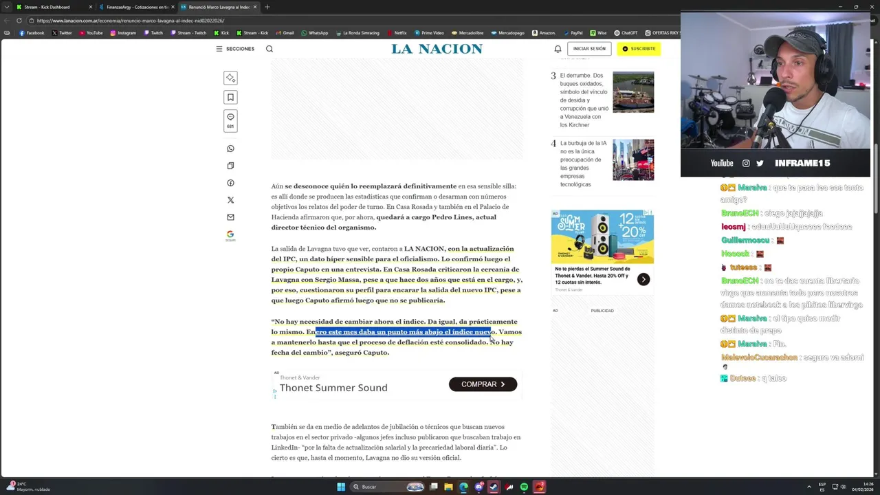Open article 'La burbuja de la IA'
The image size is (880, 495).
point(584,164)
